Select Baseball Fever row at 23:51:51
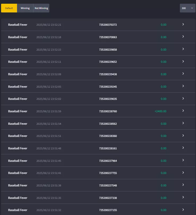The image size is (196, 215). (98, 136)
